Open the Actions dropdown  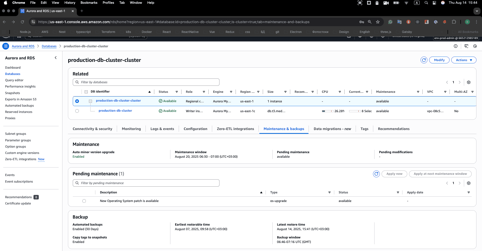click(x=463, y=60)
